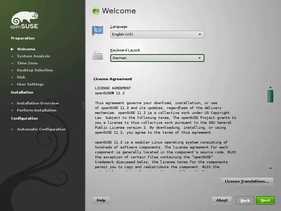Click the Preparation section heading
The image size is (281, 211).
click(23, 38)
